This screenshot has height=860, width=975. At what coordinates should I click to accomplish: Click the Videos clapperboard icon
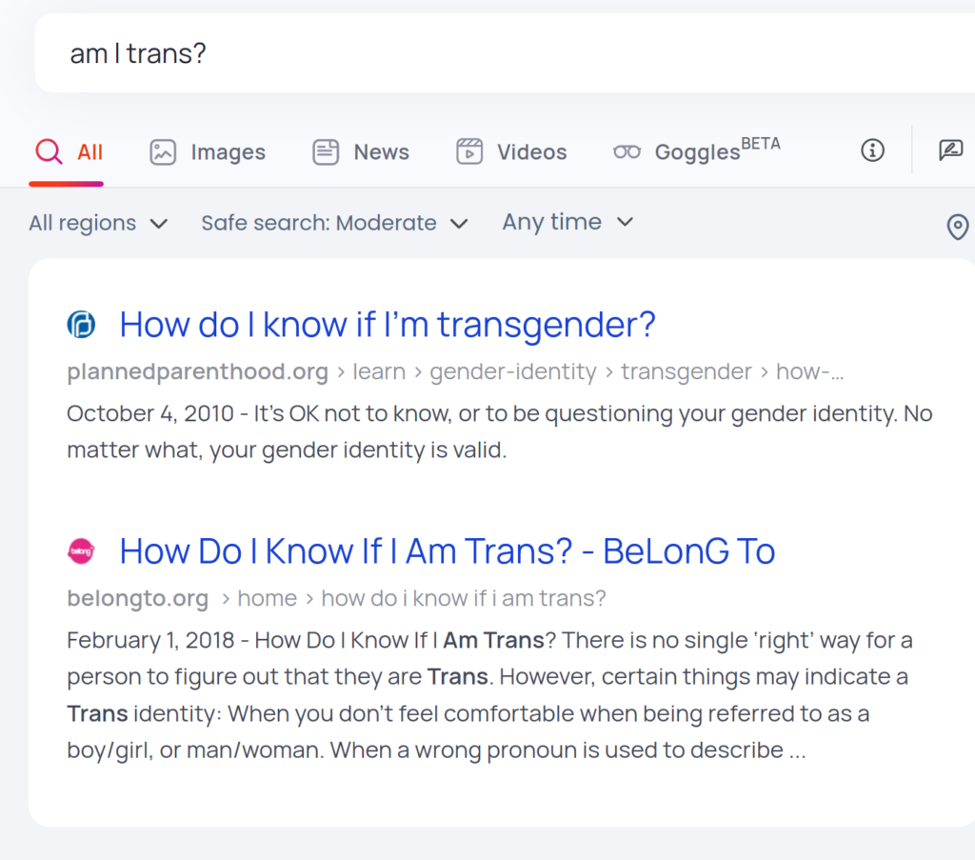[469, 151]
